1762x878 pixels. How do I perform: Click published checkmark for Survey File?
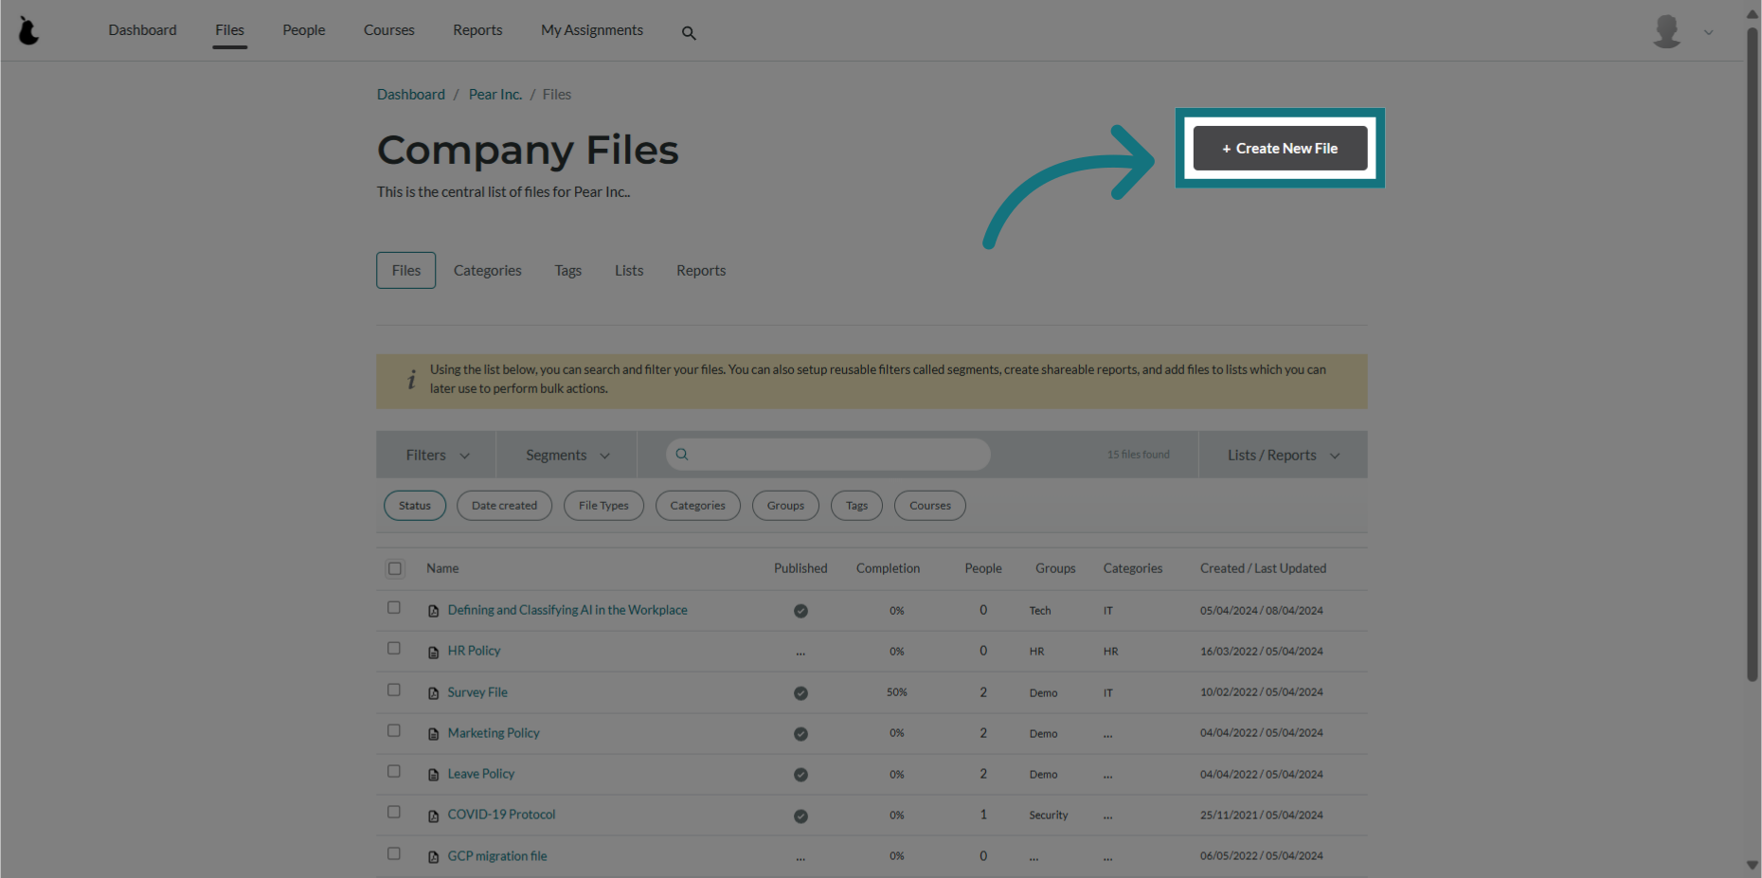pyautogui.click(x=800, y=693)
